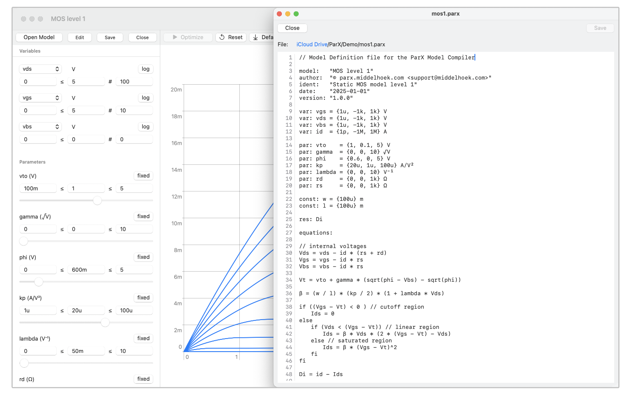Toggle log scale for vbs variable
This screenshot has width=631, height=395.
click(x=146, y=127)
